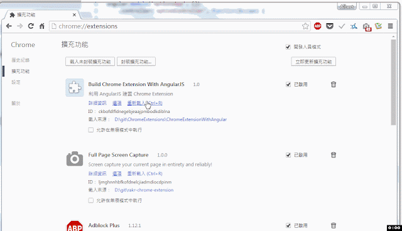This screenshot has height=231, width=402.
Task: Open options link for the AngularJS extension
Action: click(x=117, y=103)
